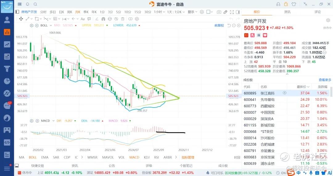Open the user account icon in sidebar

[7, 20]
